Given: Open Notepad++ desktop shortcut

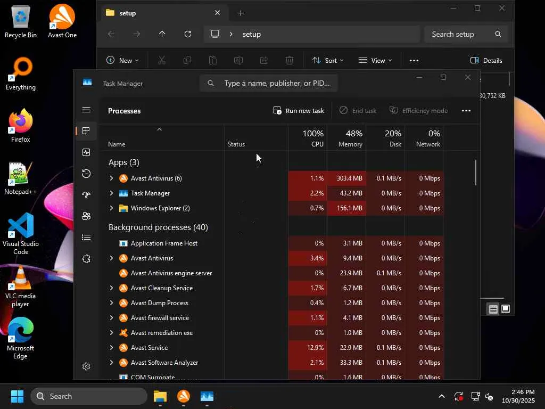Looking at the screenshot, I should (x=21, y=178).
